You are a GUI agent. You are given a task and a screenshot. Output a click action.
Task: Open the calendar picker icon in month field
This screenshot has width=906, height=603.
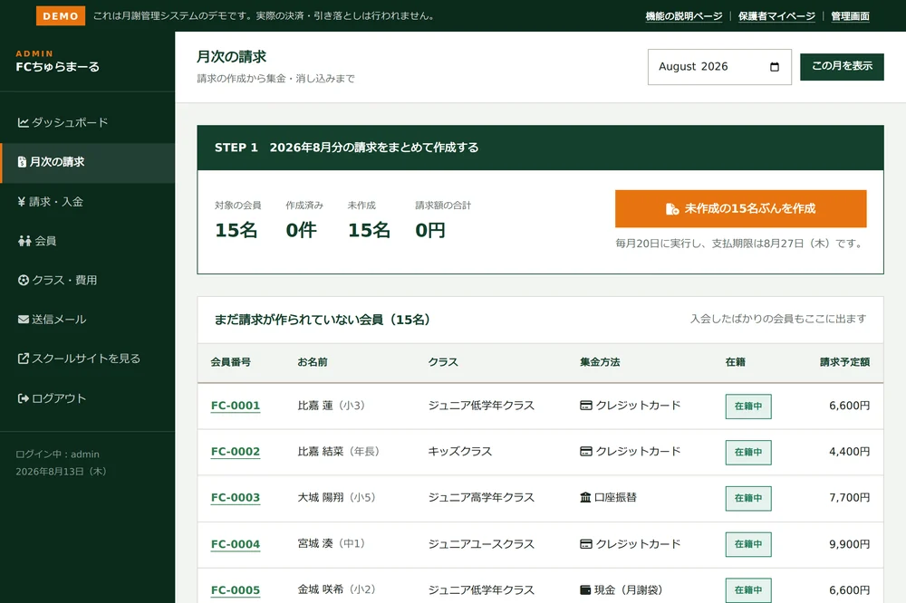[775, 67]
